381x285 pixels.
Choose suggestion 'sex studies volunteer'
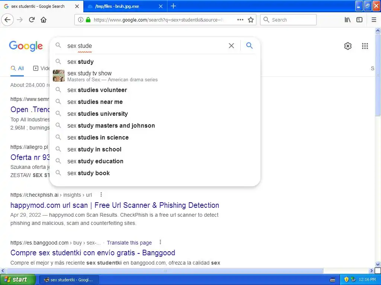click(x=155, y=90)
